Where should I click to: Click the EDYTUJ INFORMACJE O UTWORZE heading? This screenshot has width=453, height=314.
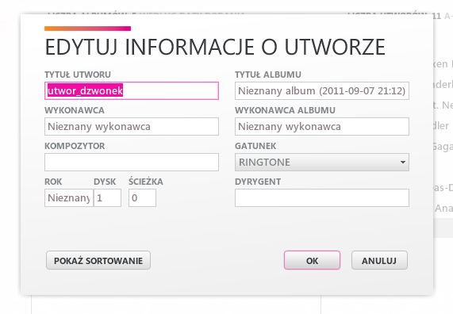215,47
